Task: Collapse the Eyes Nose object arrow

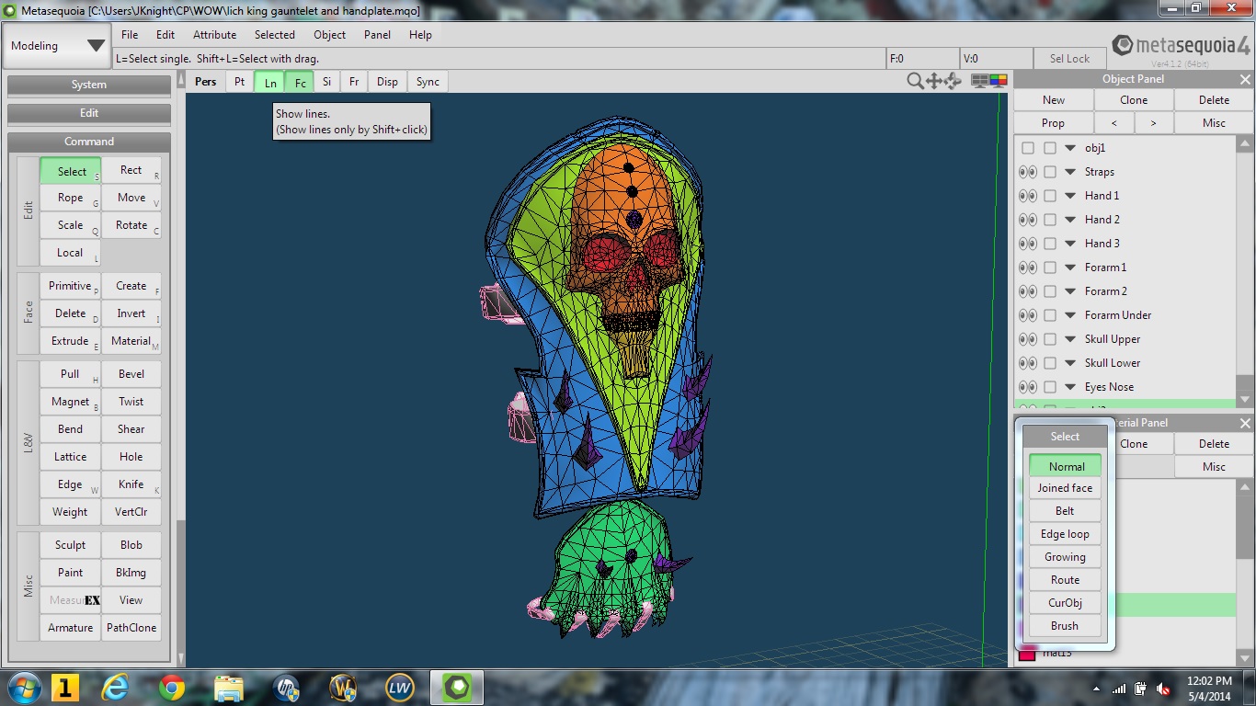Action: (1070, 387)
